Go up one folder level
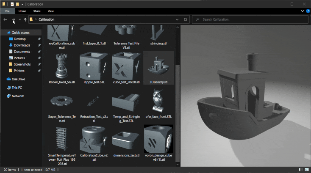This screenshot has width=311, height=173. [25, 19]
